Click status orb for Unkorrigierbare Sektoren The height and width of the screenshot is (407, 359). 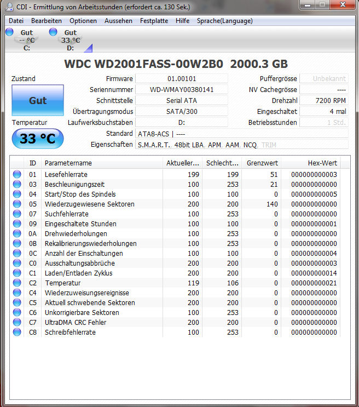click(x=17, y=312)
